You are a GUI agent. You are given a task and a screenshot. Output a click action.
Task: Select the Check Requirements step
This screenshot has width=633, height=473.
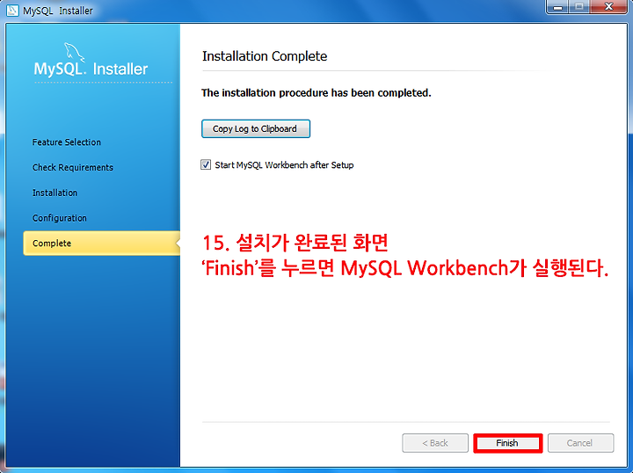coord(73,168)
